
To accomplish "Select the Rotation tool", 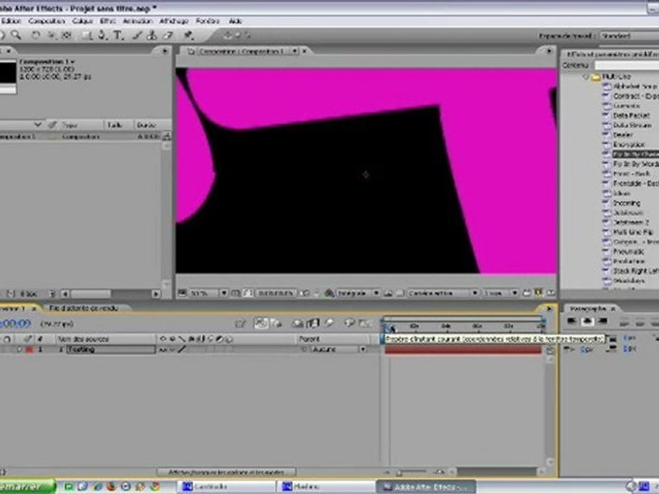I will click(35, 35).
